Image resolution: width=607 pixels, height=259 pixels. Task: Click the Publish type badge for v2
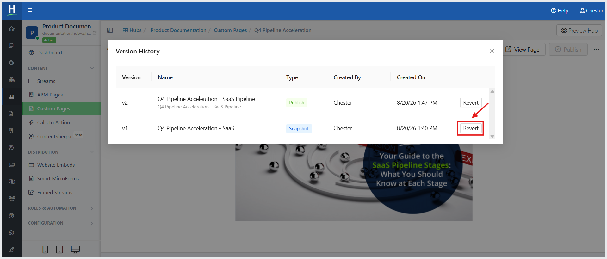(297, 102)
